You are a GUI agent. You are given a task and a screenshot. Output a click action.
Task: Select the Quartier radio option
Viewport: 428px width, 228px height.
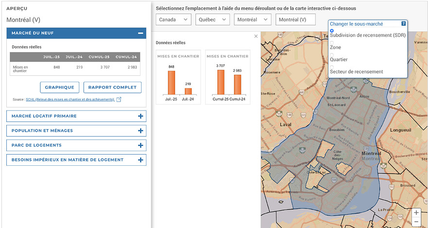click(x=332, y=55)
